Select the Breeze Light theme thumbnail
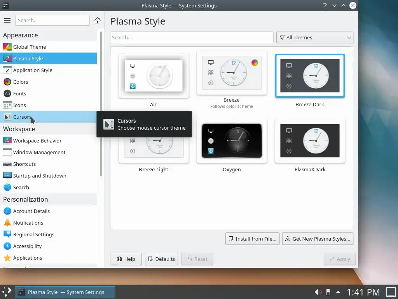This screenshot has width=398, height=299. point(154,150)
